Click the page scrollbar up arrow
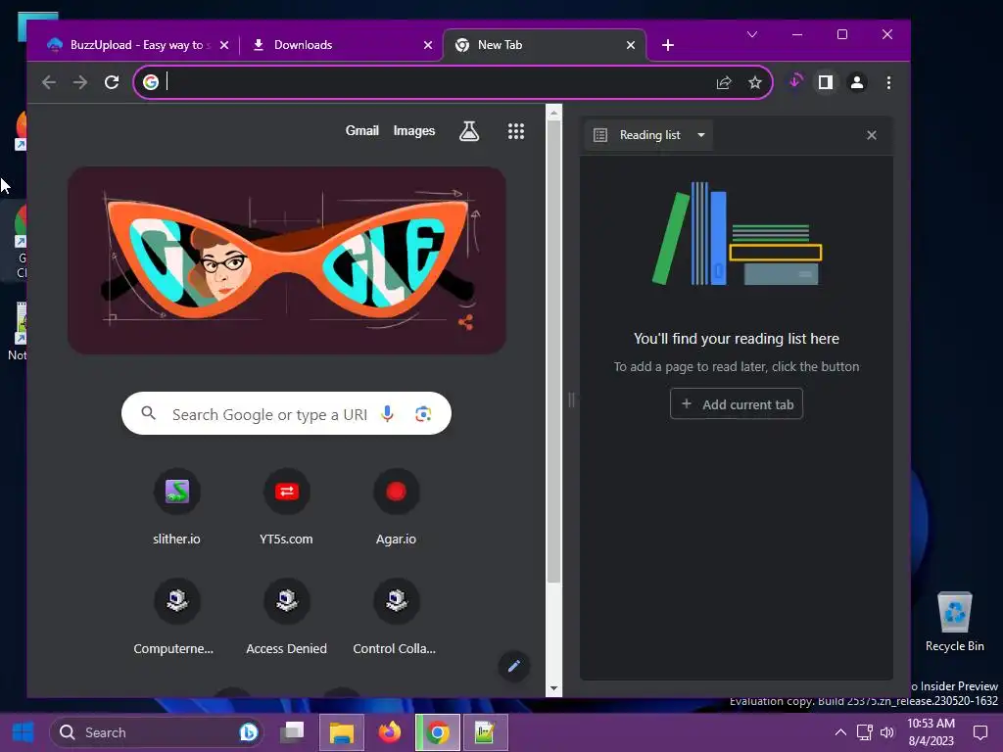The height and width of the screenshot is (752, 1003). tap(554, 114)
